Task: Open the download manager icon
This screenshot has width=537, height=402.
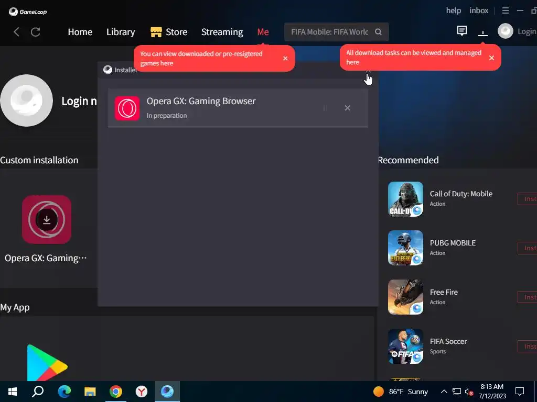Action: [x=482, y=32]
